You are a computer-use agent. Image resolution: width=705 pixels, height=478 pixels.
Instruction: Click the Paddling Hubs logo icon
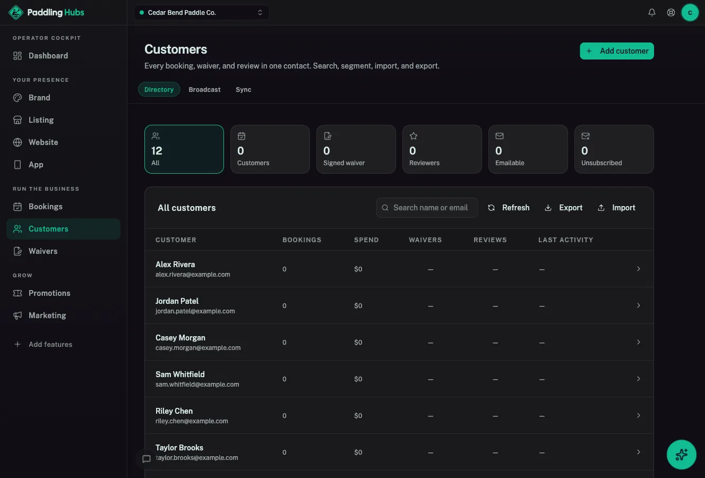16,12
